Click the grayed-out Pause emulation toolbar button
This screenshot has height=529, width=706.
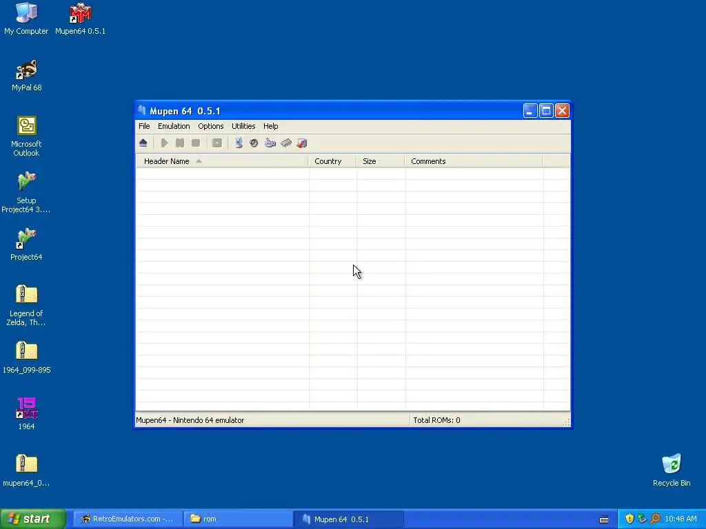[180, 143]
